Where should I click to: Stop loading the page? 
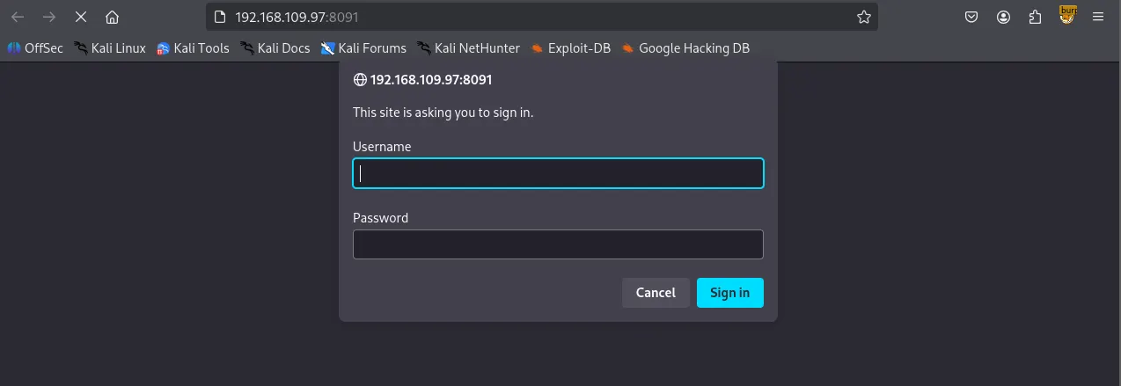click(x=80, y=17)
